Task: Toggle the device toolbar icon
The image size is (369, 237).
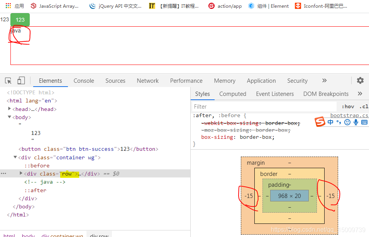Action: [21, 80]
